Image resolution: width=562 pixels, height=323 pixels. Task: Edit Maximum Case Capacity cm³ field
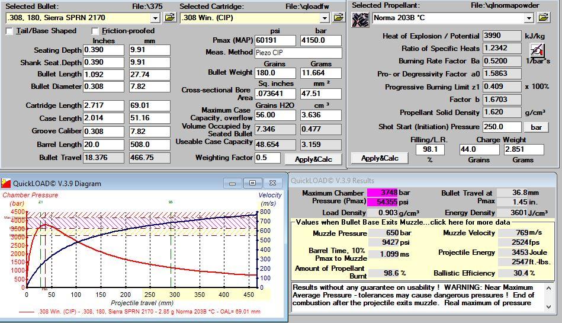point(321,115)
